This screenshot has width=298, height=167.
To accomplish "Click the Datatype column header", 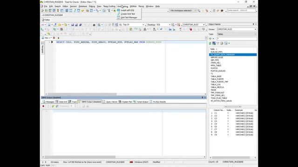I will (238, 110).
